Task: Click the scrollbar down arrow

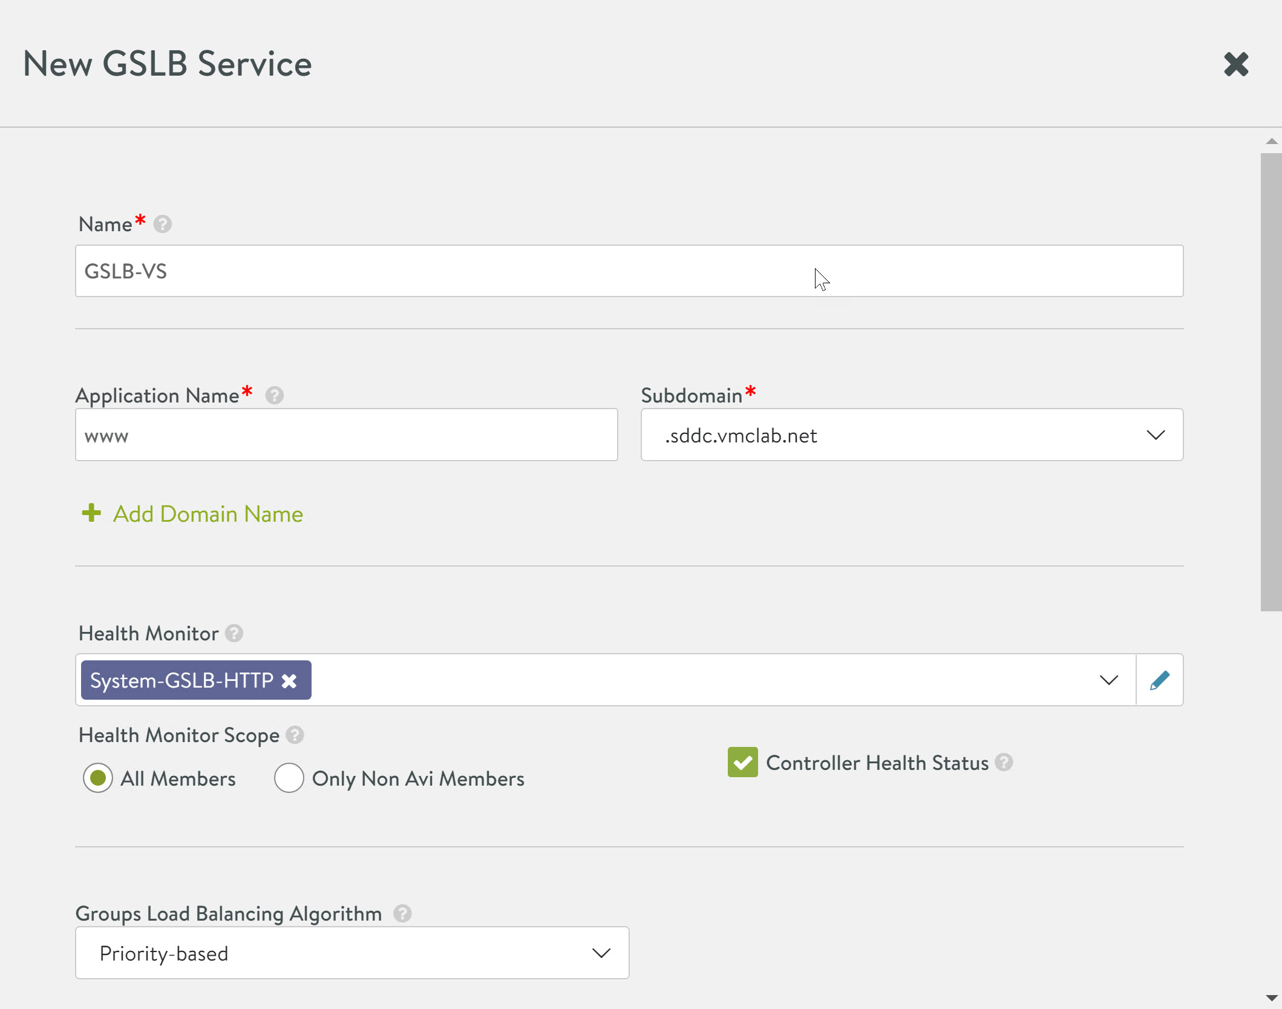Action: pyautogui.click(x=1271, y=998)
